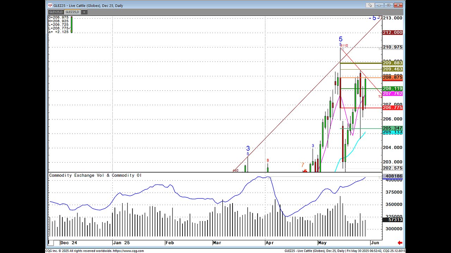Image resolution: width=451 pixels, height=253 pixels.
Task: Close the GLEZ25 chart window
Action: pyautogui.click(x=398, y=5)
